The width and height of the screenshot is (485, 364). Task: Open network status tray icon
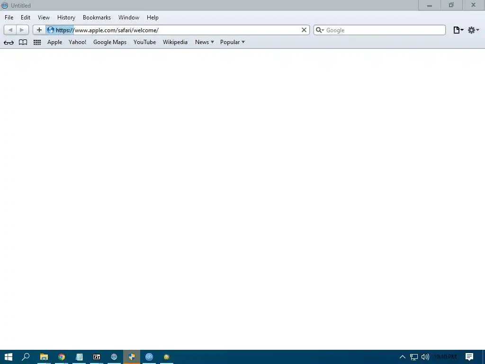point(414,357)
